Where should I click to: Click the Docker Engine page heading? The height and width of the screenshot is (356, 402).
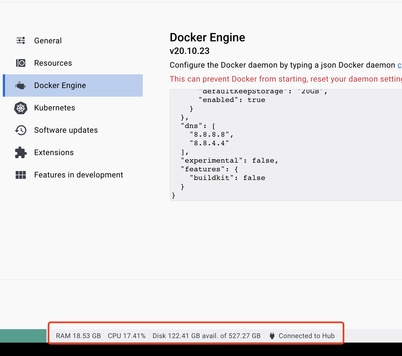tap(207, 37)
